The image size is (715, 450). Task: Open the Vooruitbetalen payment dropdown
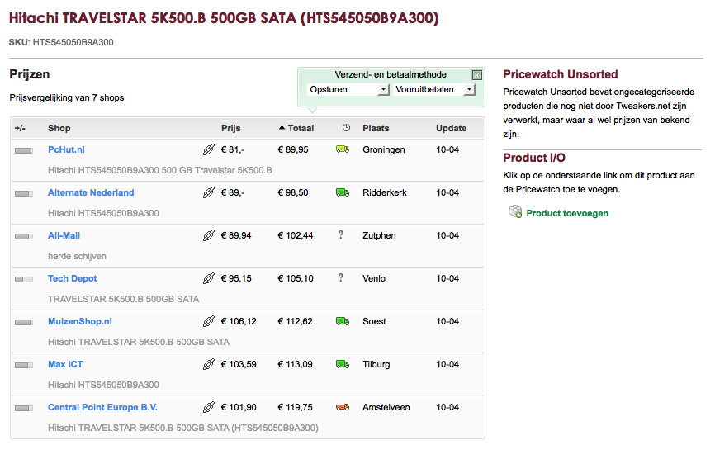point(434,89)
